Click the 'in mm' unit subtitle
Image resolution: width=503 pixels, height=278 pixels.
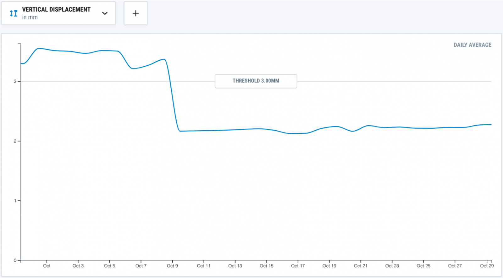(30, 17)
